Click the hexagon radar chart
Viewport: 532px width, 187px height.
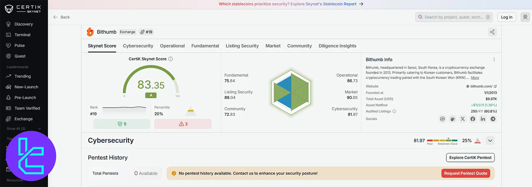pyautogui.click(x=291, y=92)
